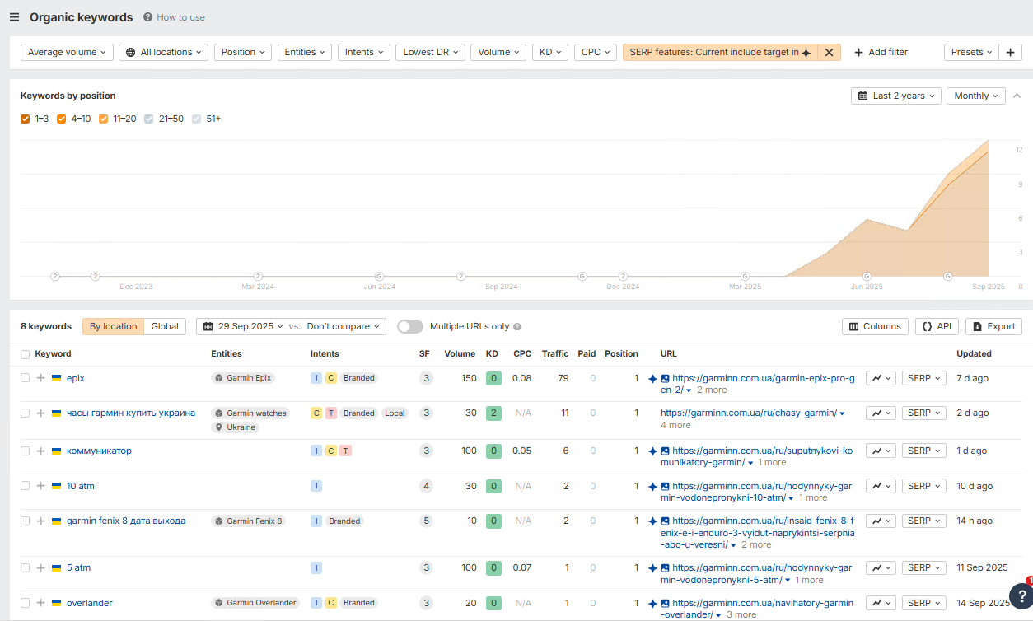Show 2 more URLs for epix
This screenshot has height=621, width=1033.
tap(712, 390)
